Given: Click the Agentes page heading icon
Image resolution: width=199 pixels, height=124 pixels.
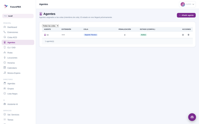Looking at the screenshot, I should point(41,14).
